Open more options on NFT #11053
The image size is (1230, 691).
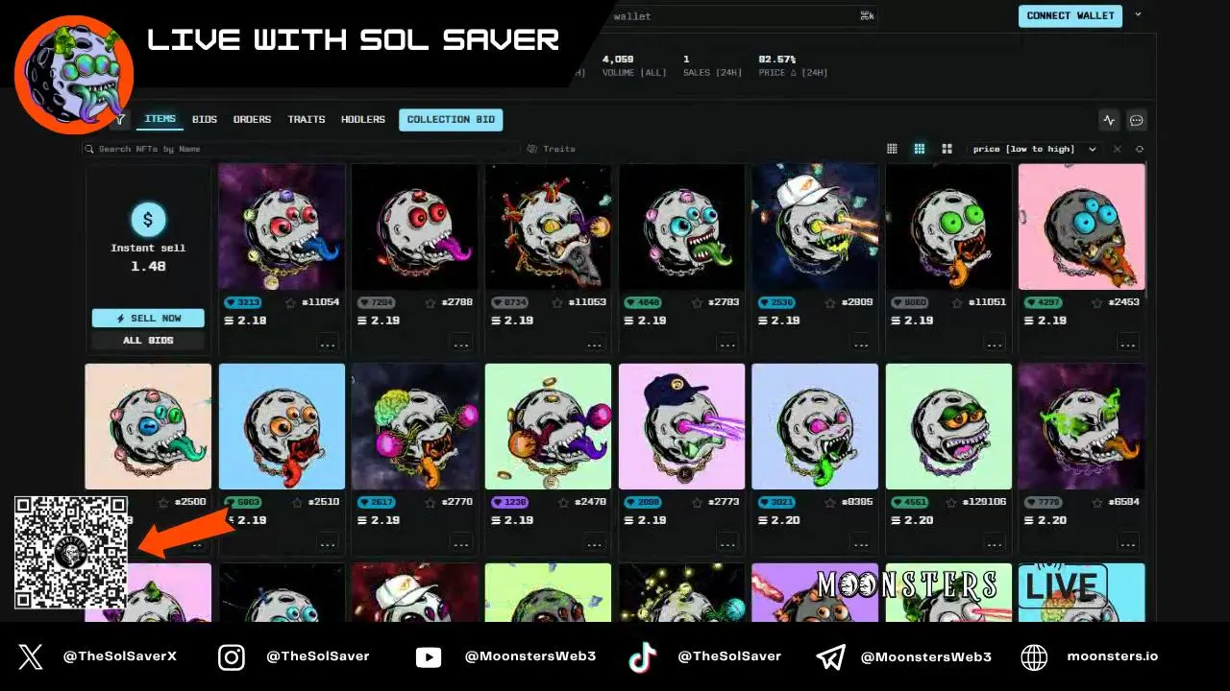click(595, 344)
